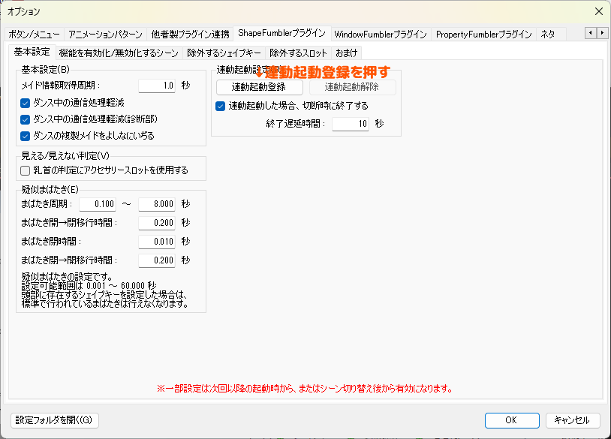Enable 乳首の判定にアクセサリースロットを使用する checkbox
The width and height of the screenshot is (611, 439).
pos(26,170)
